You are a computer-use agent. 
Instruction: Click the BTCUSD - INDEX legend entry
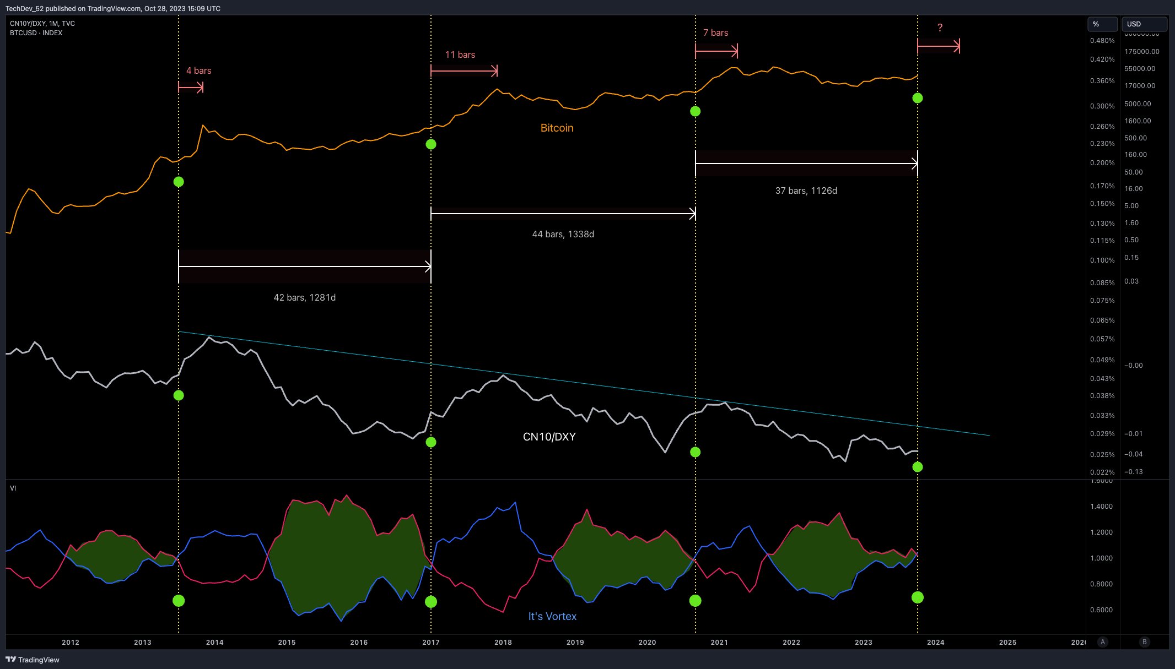pyautogui.click(x=35, y=32)
